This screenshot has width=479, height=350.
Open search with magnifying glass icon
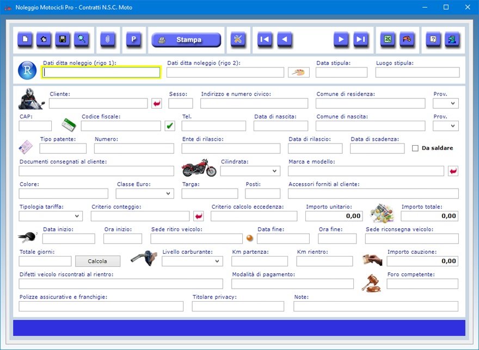coord(82,39)
